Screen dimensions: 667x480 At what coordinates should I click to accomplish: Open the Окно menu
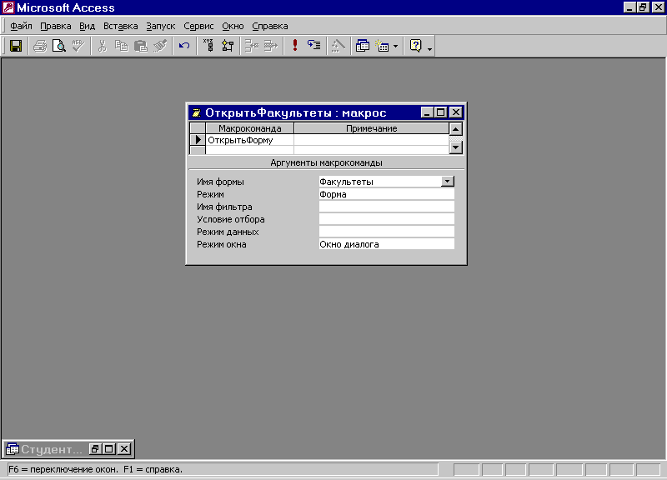pos(233,26)
